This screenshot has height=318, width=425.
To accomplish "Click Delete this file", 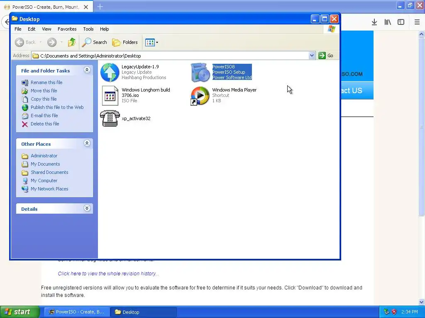I will click(45, 124).
